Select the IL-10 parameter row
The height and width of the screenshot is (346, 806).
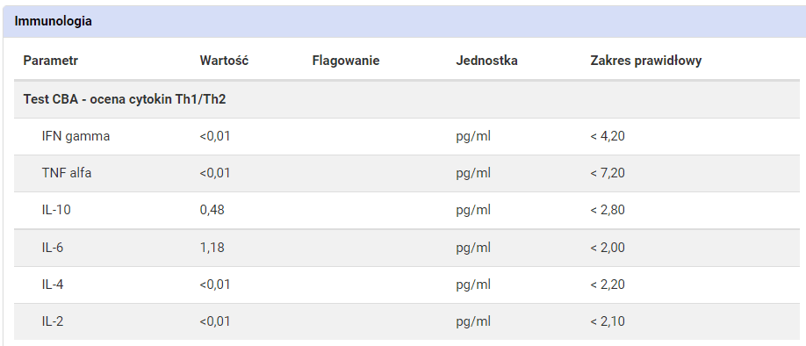pos(407,210)
